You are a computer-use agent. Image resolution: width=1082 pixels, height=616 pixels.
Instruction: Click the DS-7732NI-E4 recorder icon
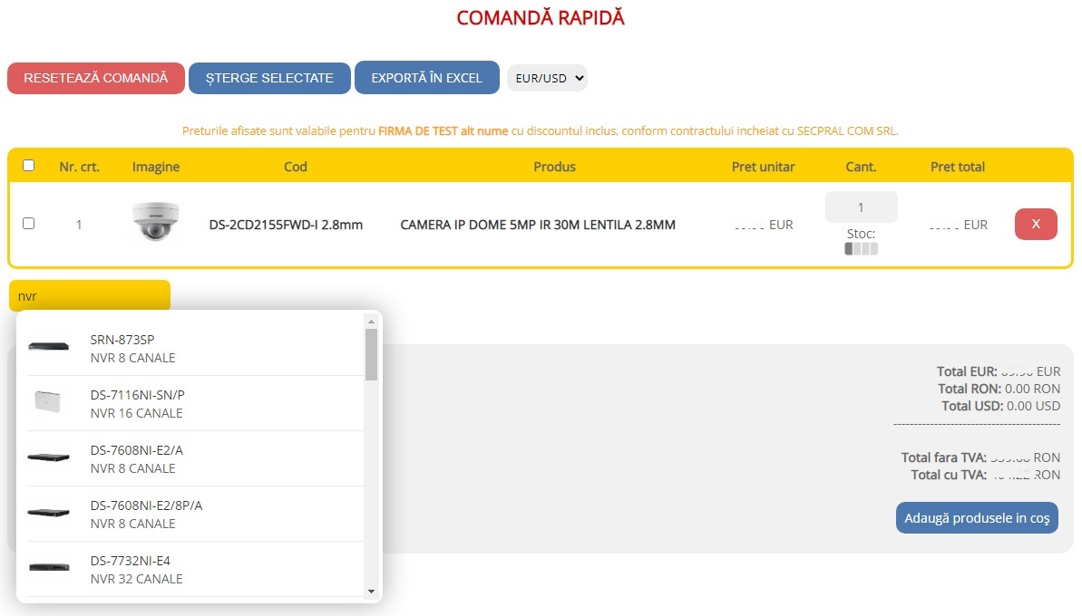[x=48, y=568]
